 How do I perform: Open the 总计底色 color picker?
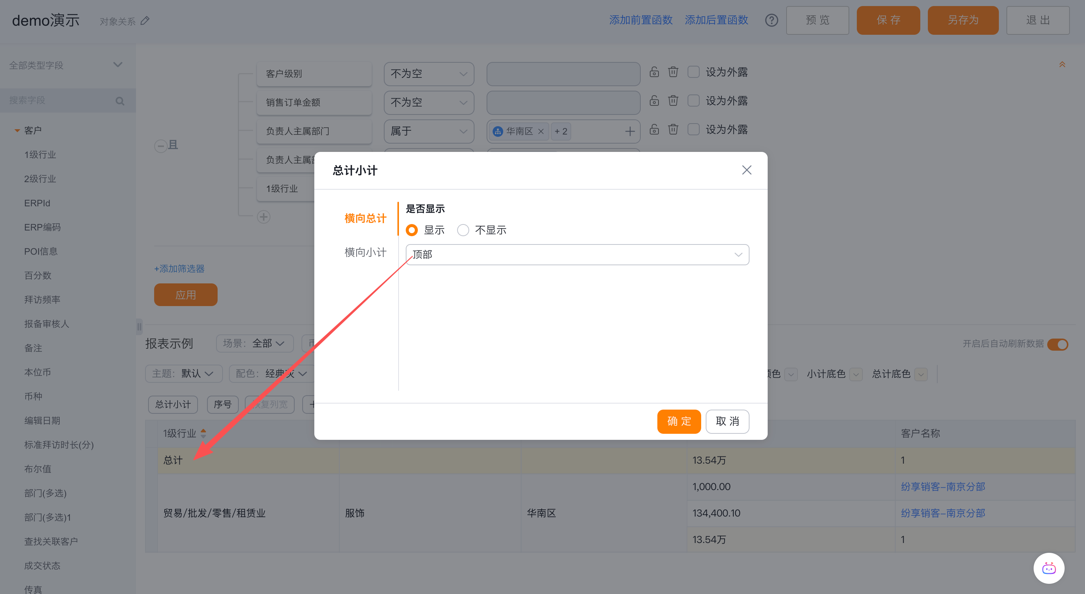[x=921, y=374]
